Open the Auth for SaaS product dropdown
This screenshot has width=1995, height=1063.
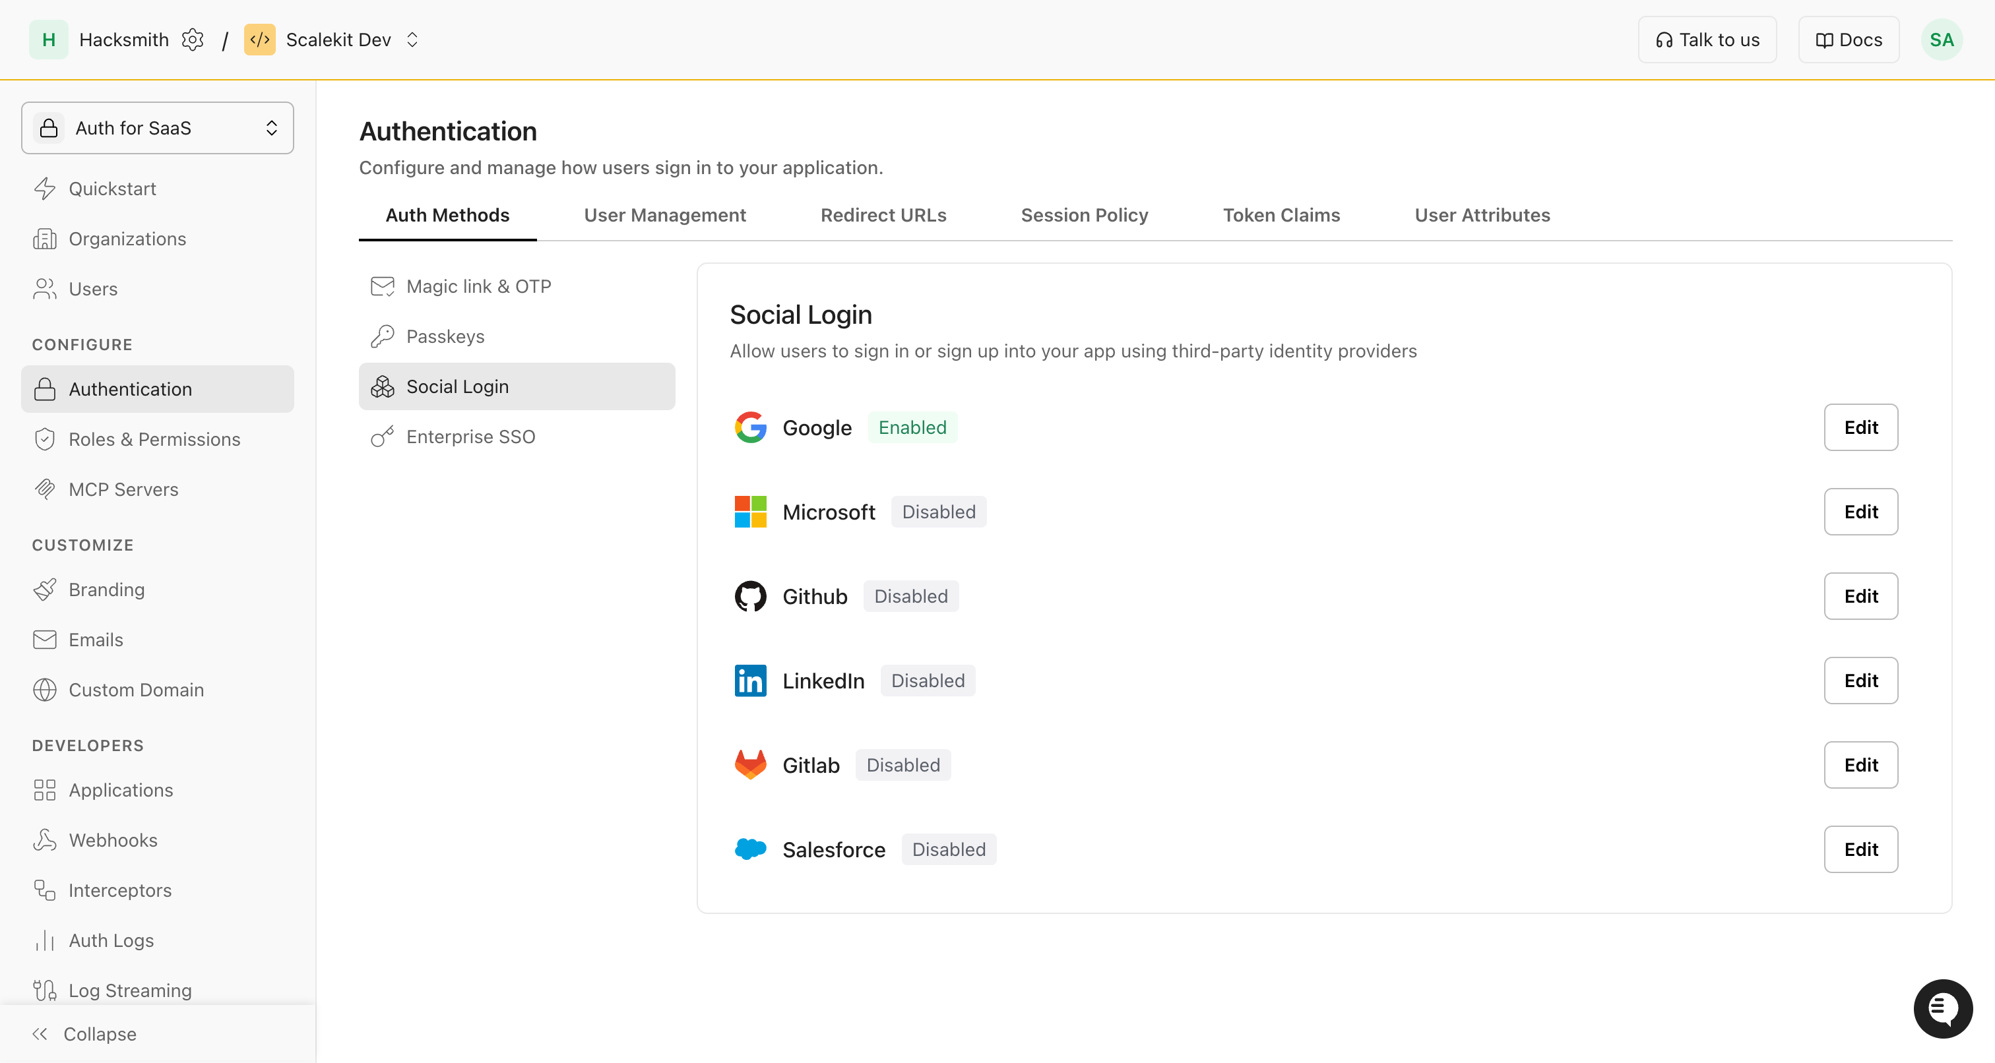pyautogui.click(x=157, y=128)
